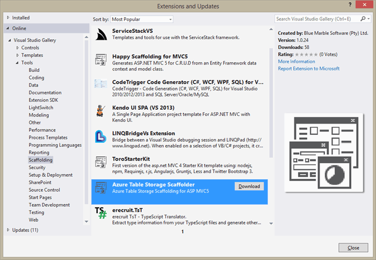
Task: Select the ServiceStackVS title
Action: [132, 31]
